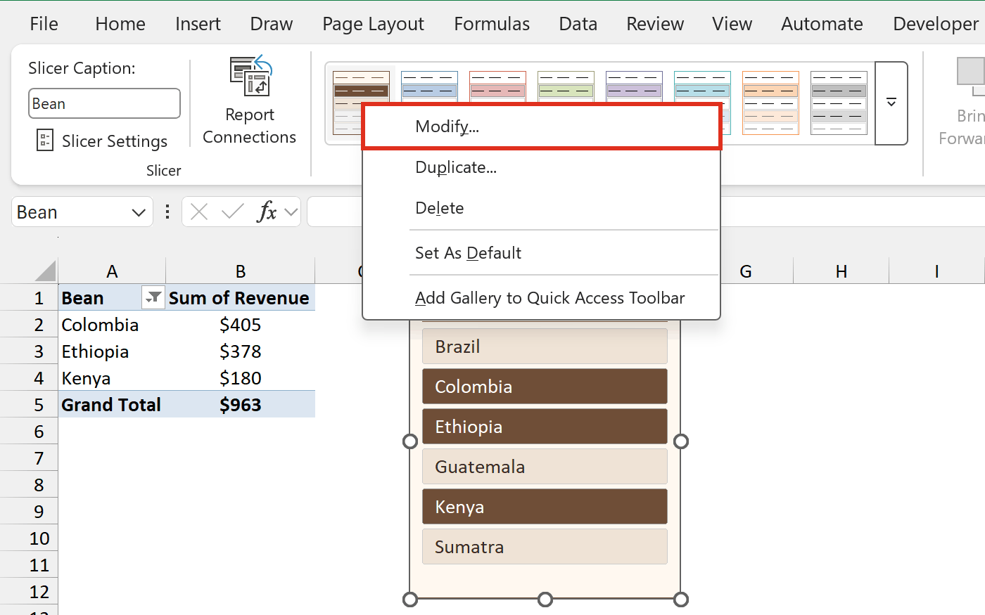Open the Page Layout tab

pyautogui.click(x=373, y=24)
